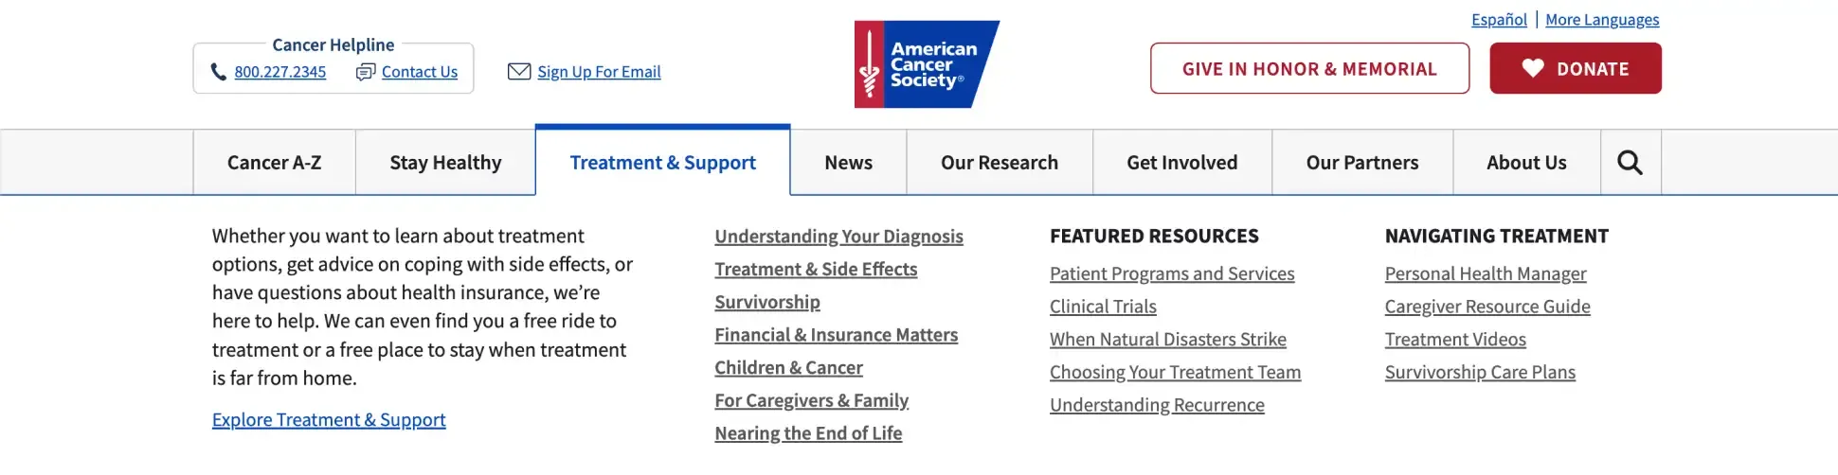The height and width of the screenshot is (475, 1838).
Task: Open the News navigation item
Action: pos(848,163)
